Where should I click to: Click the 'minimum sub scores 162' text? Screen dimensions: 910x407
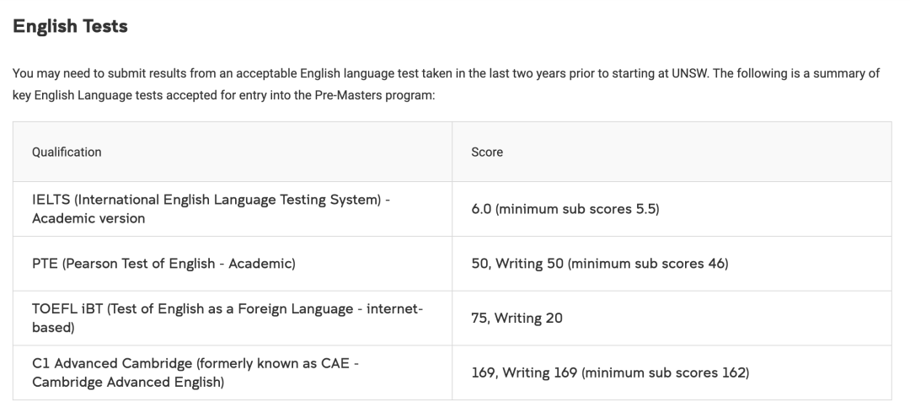tap(664, 372)
